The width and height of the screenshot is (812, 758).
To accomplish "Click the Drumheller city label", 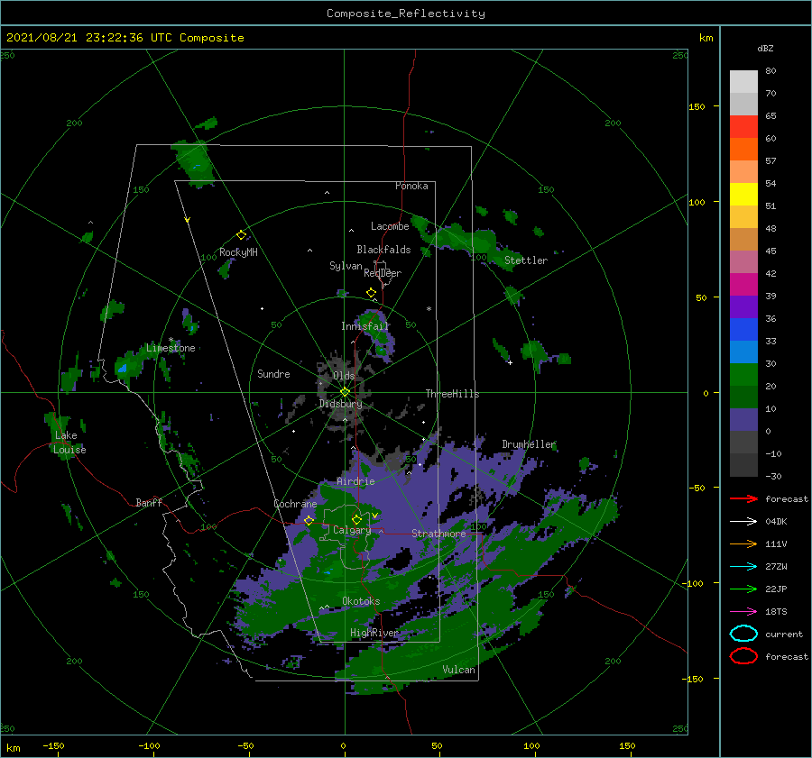I will (x=529, y=444).
